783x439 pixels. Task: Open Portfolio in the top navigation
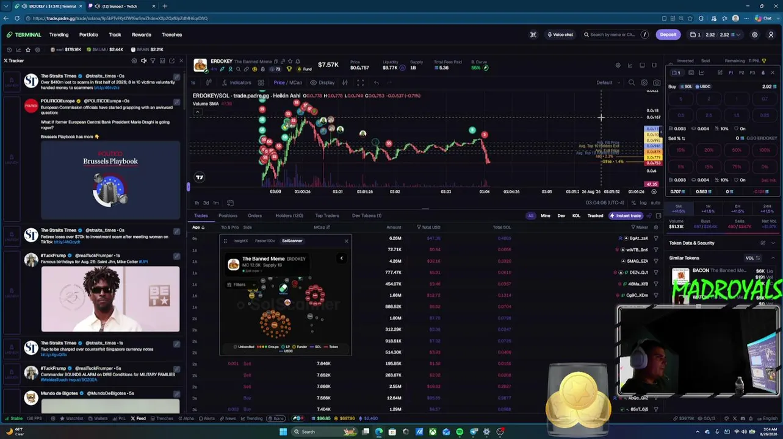click(88, 35)
